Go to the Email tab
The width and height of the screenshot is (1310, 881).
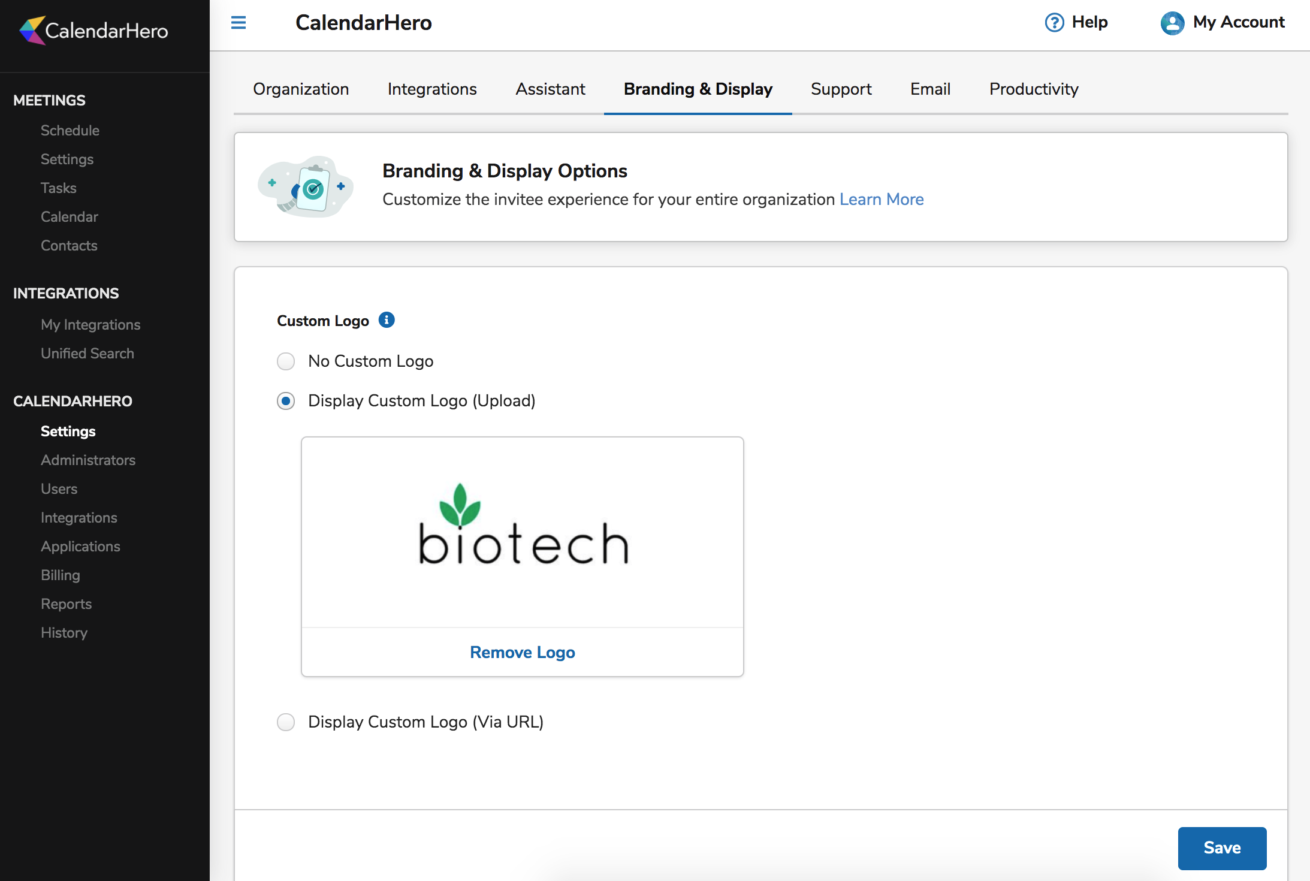tap(930, 89)
